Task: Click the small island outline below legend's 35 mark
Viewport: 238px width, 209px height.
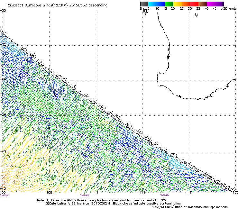Action: 196,14
